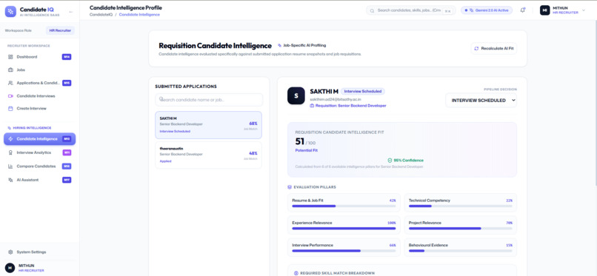Image resolution: width=597 pixels, height=276 pixels.
Task: Click the Applications & Candidates people icon
Action: 10,83
